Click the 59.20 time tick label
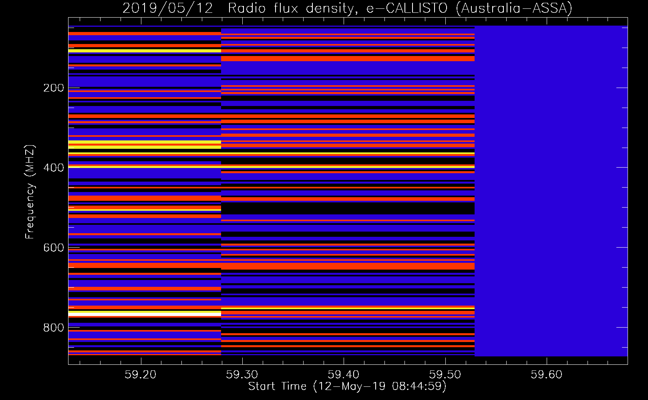 click(x=141, y=374)
